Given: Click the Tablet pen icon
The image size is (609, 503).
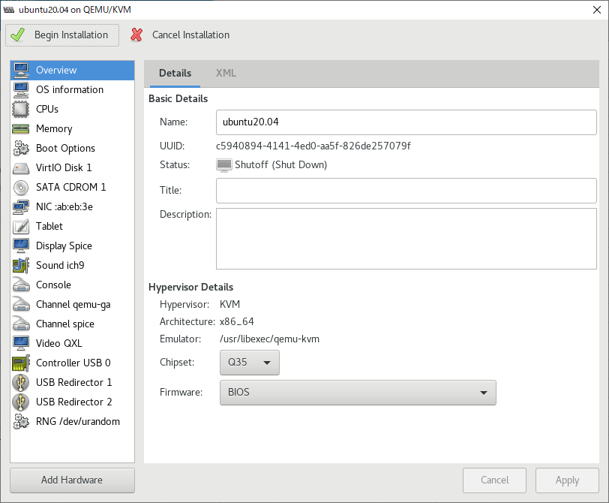Looking at the screenshot, I should 21,226.
